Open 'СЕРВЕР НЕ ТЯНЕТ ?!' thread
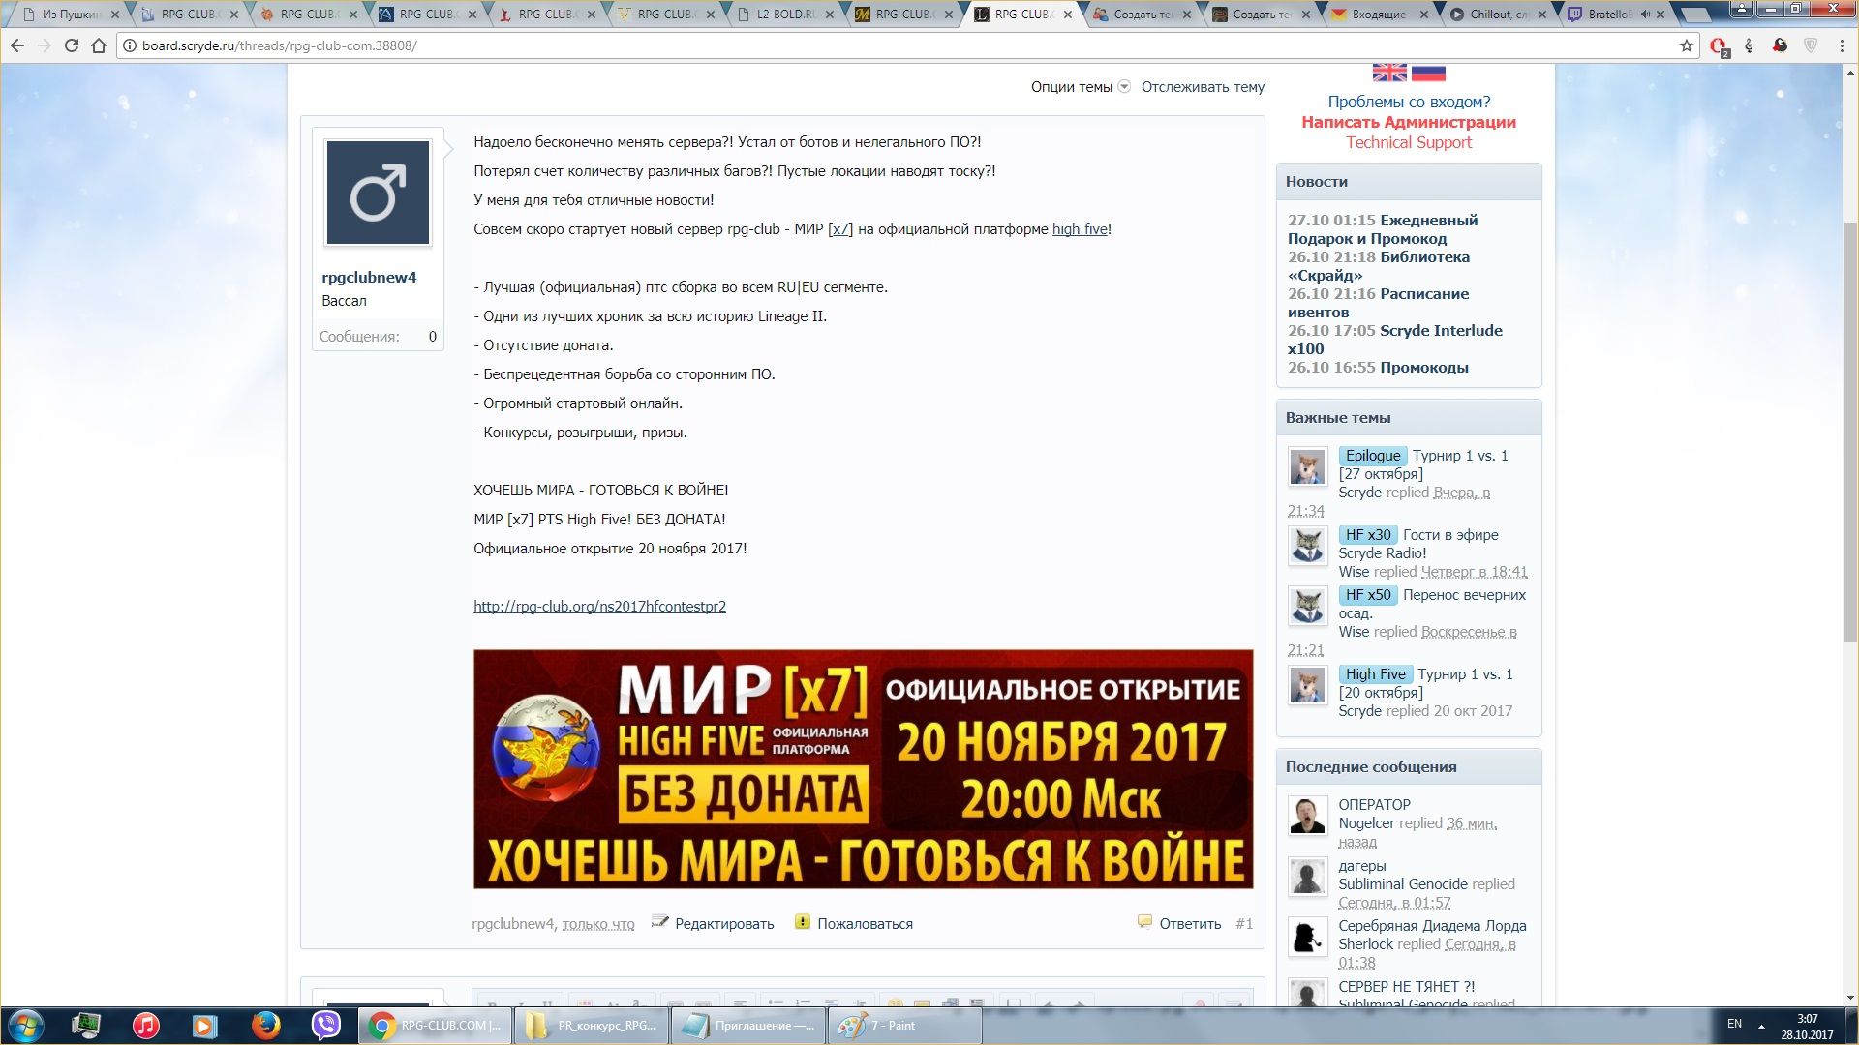This screenshot has width=1859, height=1045. click(x=1406, y=987)
